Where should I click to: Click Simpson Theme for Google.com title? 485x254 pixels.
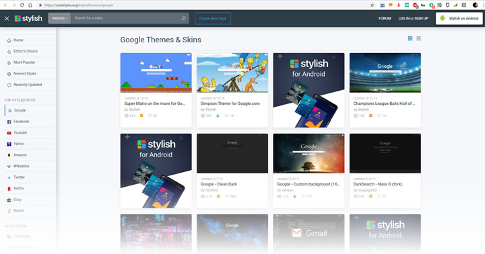point(230,103)
